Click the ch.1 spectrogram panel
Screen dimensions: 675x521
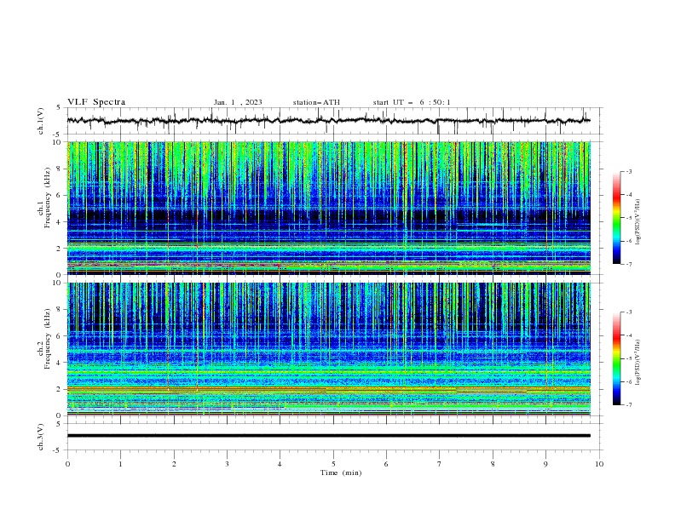[x=329, y=208]
